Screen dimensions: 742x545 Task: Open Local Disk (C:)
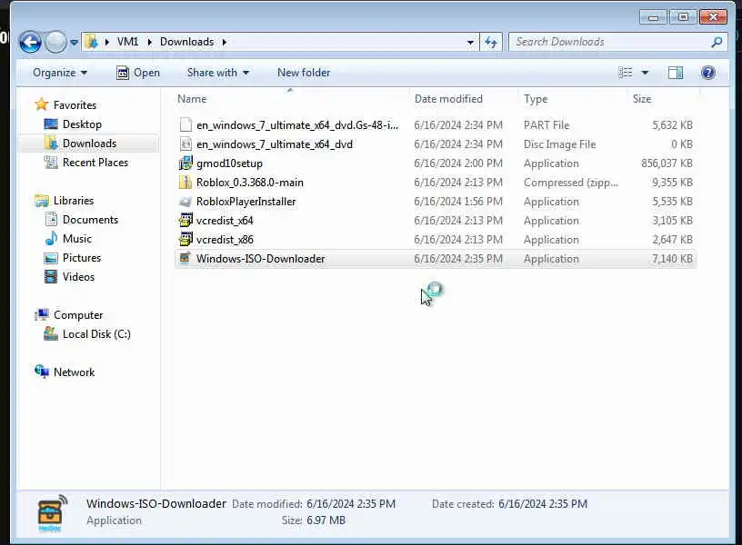(96, 334)
